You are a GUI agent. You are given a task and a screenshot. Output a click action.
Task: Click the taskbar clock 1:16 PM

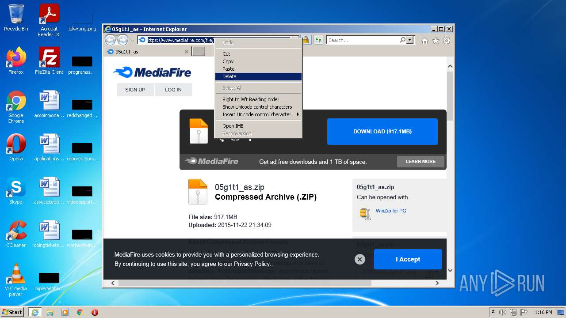point(543,312)
